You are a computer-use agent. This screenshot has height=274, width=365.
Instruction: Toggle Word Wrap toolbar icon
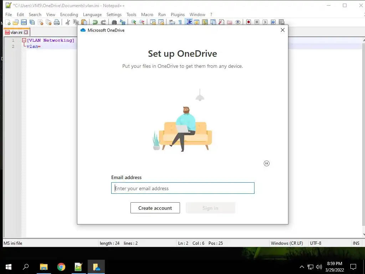172,22
